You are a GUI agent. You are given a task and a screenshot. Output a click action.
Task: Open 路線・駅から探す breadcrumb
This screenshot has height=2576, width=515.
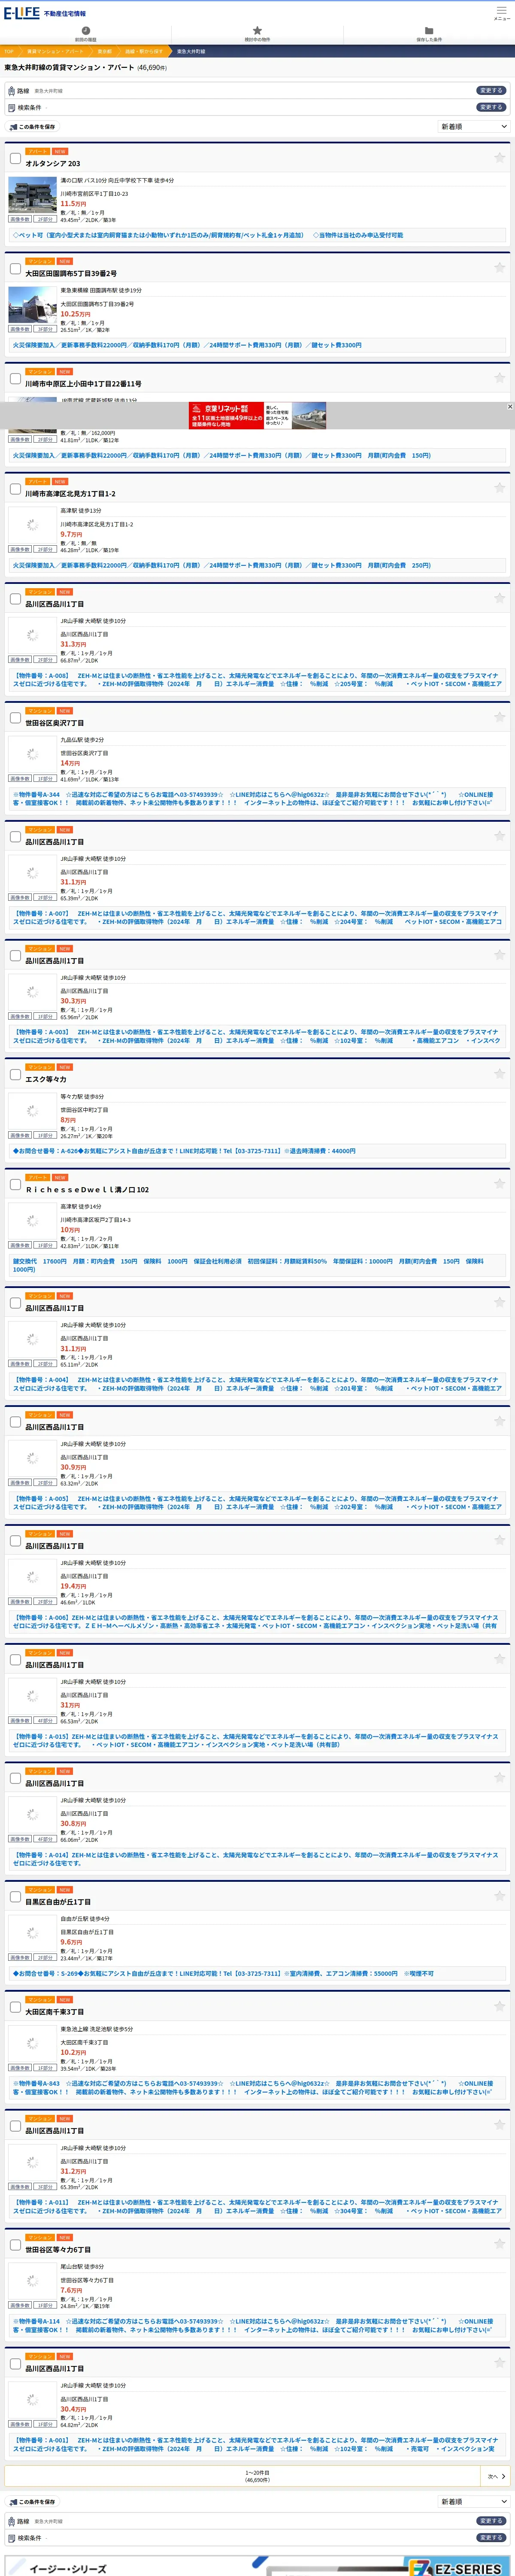point(144,51)
